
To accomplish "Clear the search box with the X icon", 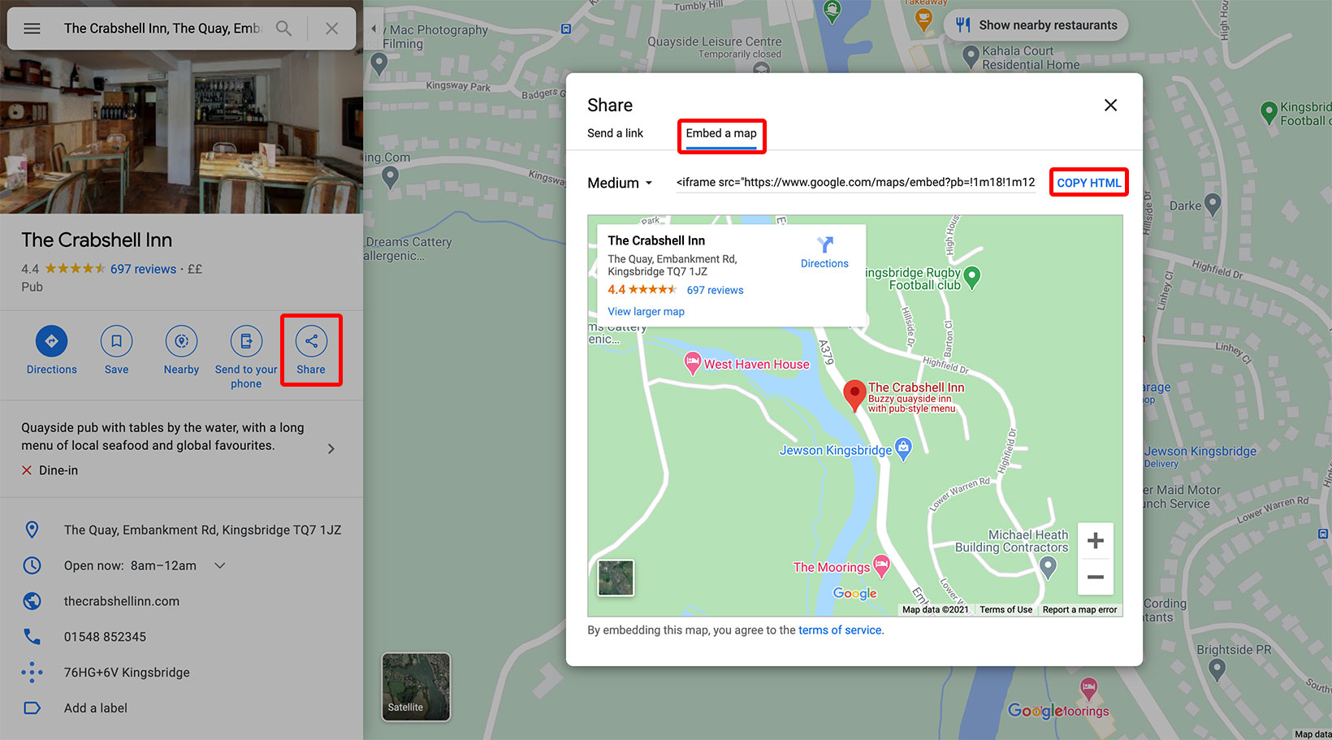I will point(332,28).
